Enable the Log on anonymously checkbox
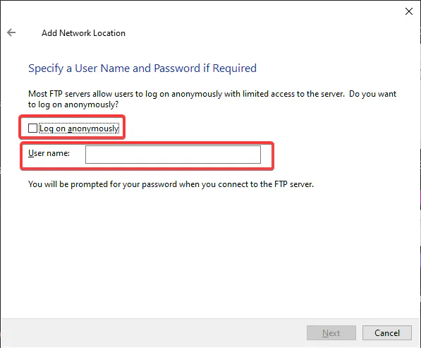 click(x=32, y=128)
